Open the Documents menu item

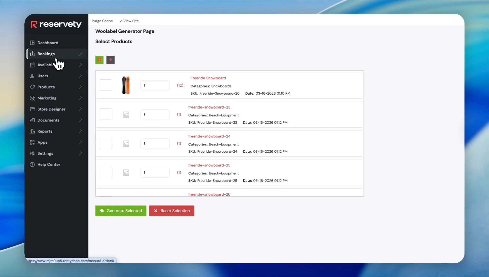[x=48, y=120]
